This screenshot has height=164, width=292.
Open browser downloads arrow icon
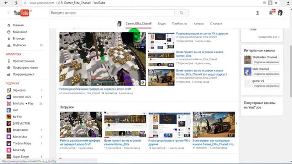pos(288,3)
